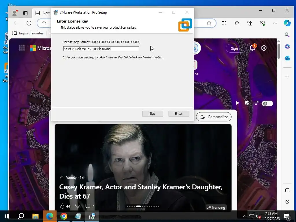296x222 pixels.
Task: Click the Sign in button on MSN
Action: pos(236,49)
